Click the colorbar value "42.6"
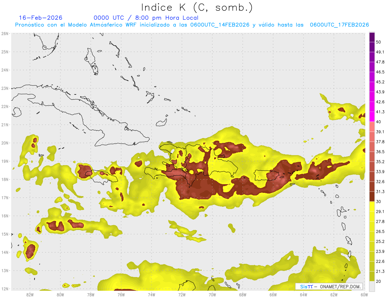Image resolution: width=387 pixels, height=299 pixels. [x=380, y=102]
